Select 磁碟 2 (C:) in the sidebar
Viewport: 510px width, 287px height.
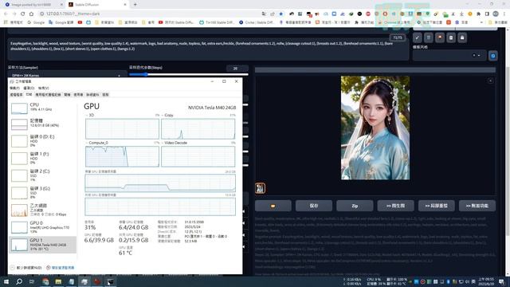(42, 175)
